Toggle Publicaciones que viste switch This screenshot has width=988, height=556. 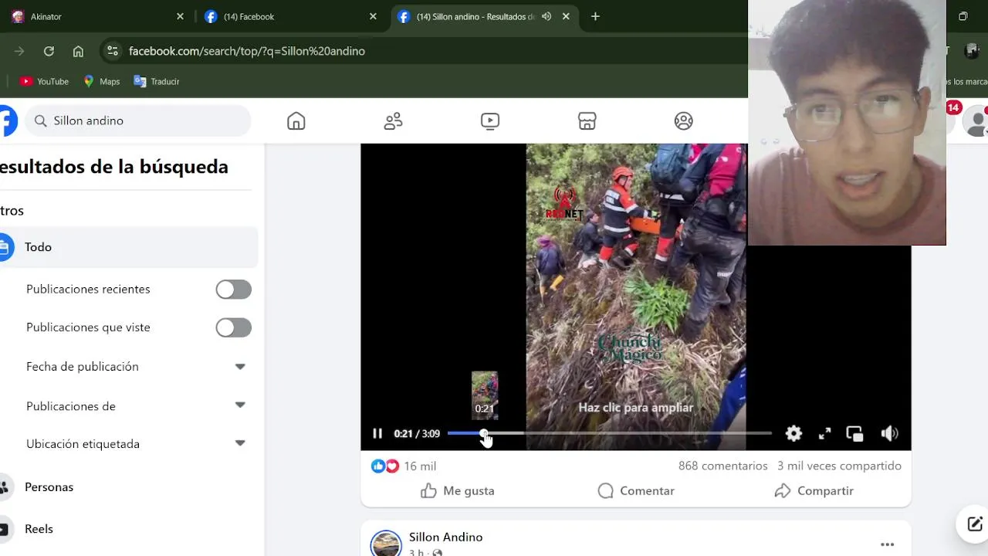tap(234, 327)
